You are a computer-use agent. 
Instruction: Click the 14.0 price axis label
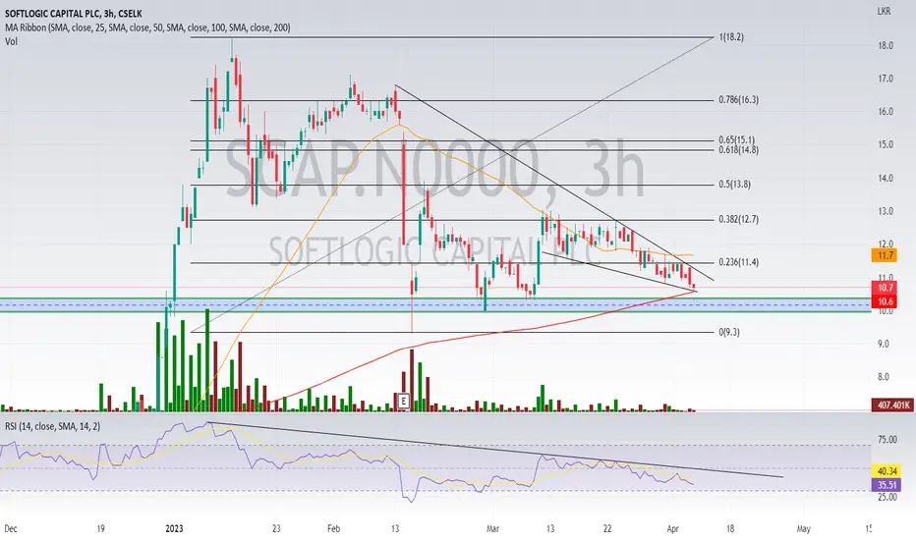pyautogui.click(x=885, y=179)
